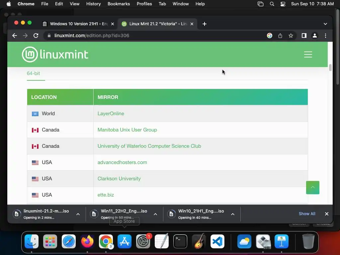Launch Visual Studio Code from Dock

217,241
